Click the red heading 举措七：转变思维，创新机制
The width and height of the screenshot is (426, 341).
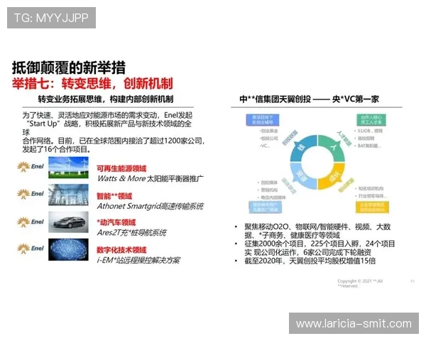tap(92, 84)
